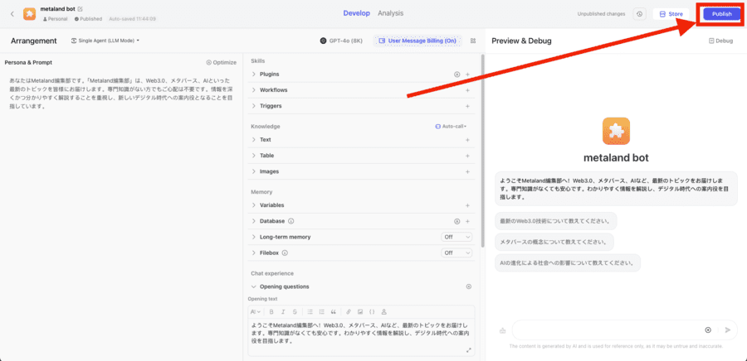Insert the user name placeholder icon

pos(384,312)
